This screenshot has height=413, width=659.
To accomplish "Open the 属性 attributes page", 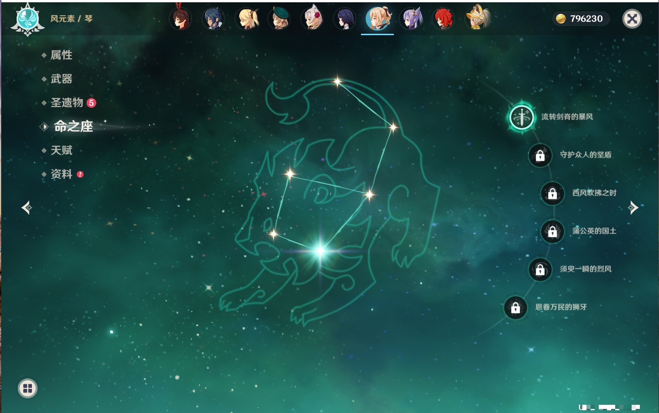I will [61, 55].
